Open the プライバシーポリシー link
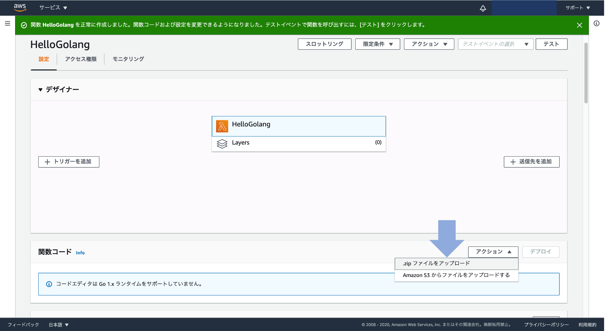The width and height of the screenshot is (606, 331). pyautogui.click(x=546, y=325)
